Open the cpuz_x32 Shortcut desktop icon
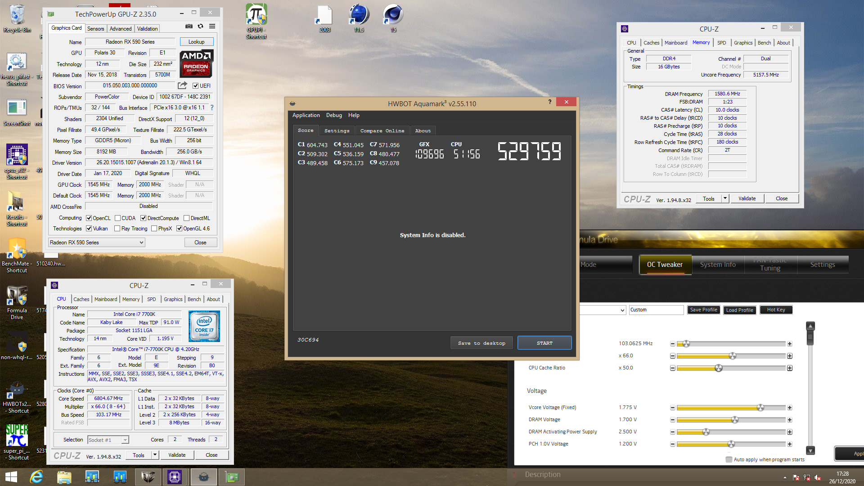Image resolution: width=864 pixels, height=486 pixels. 17,162
